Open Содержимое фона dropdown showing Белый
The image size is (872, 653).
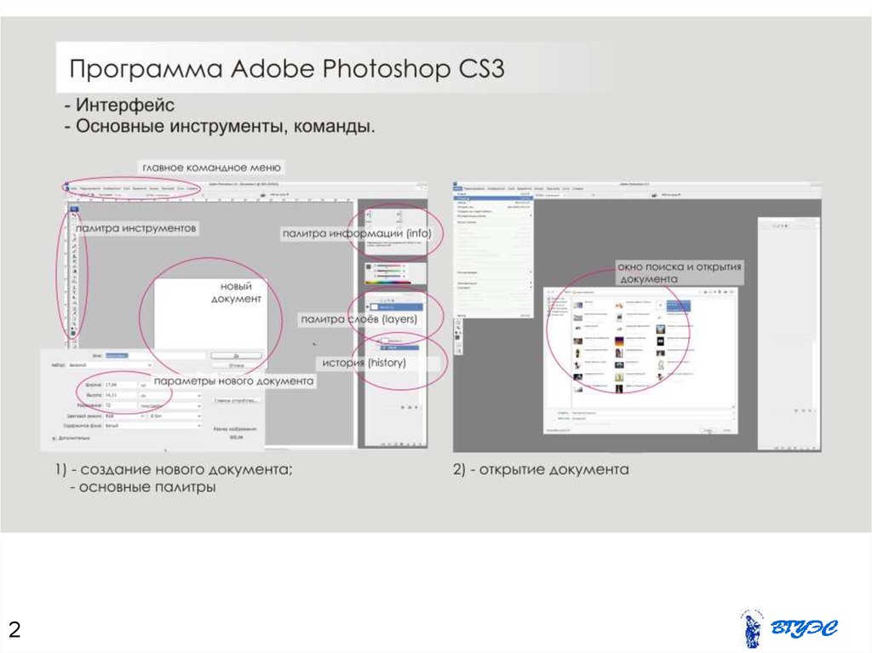(153, 426)
